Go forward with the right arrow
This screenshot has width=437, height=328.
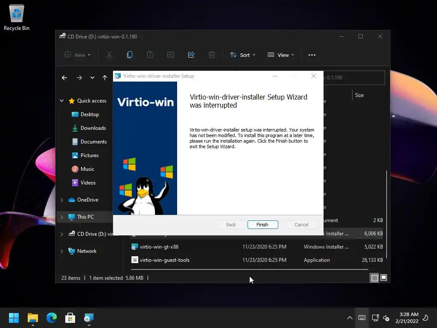click(x=79, y=78)
